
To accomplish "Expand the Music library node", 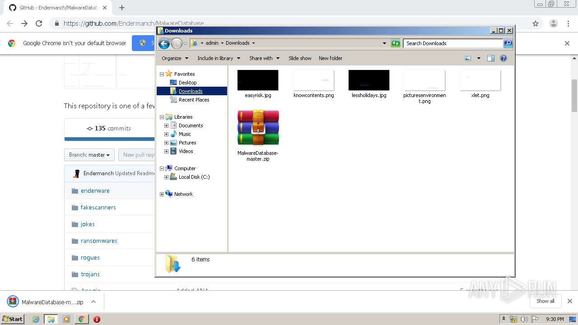I will [x=166, y=134].
